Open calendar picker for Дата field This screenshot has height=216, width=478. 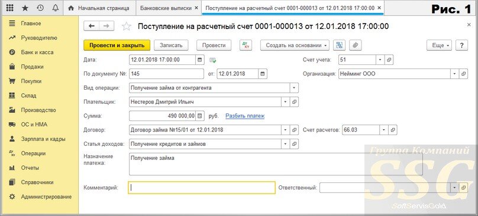click(200, 60)
